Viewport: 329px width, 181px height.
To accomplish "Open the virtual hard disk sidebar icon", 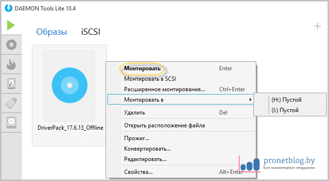I will pos(11,84).
